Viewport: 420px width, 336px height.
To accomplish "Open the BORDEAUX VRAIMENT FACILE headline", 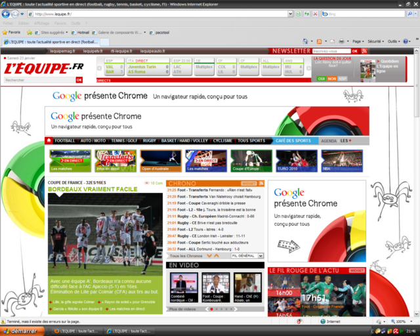I will 93,189.
